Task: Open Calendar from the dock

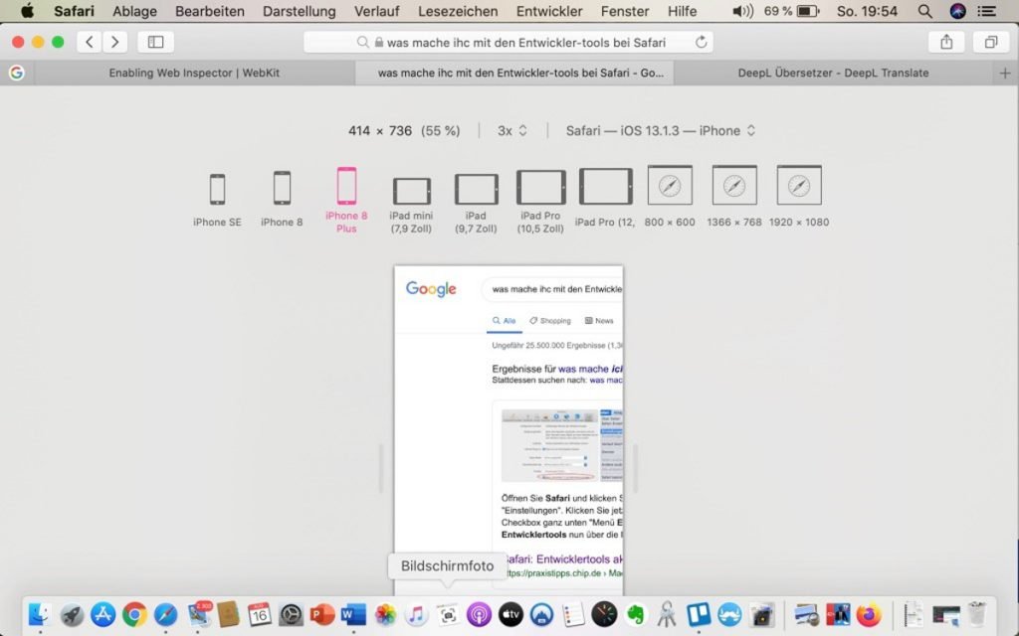Action: coord(260,614)
